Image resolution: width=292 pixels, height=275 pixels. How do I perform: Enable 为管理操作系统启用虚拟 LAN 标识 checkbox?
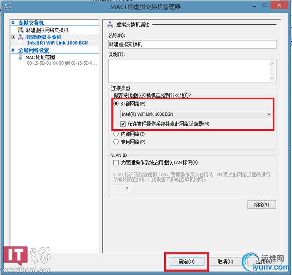[x=116, y=163]
